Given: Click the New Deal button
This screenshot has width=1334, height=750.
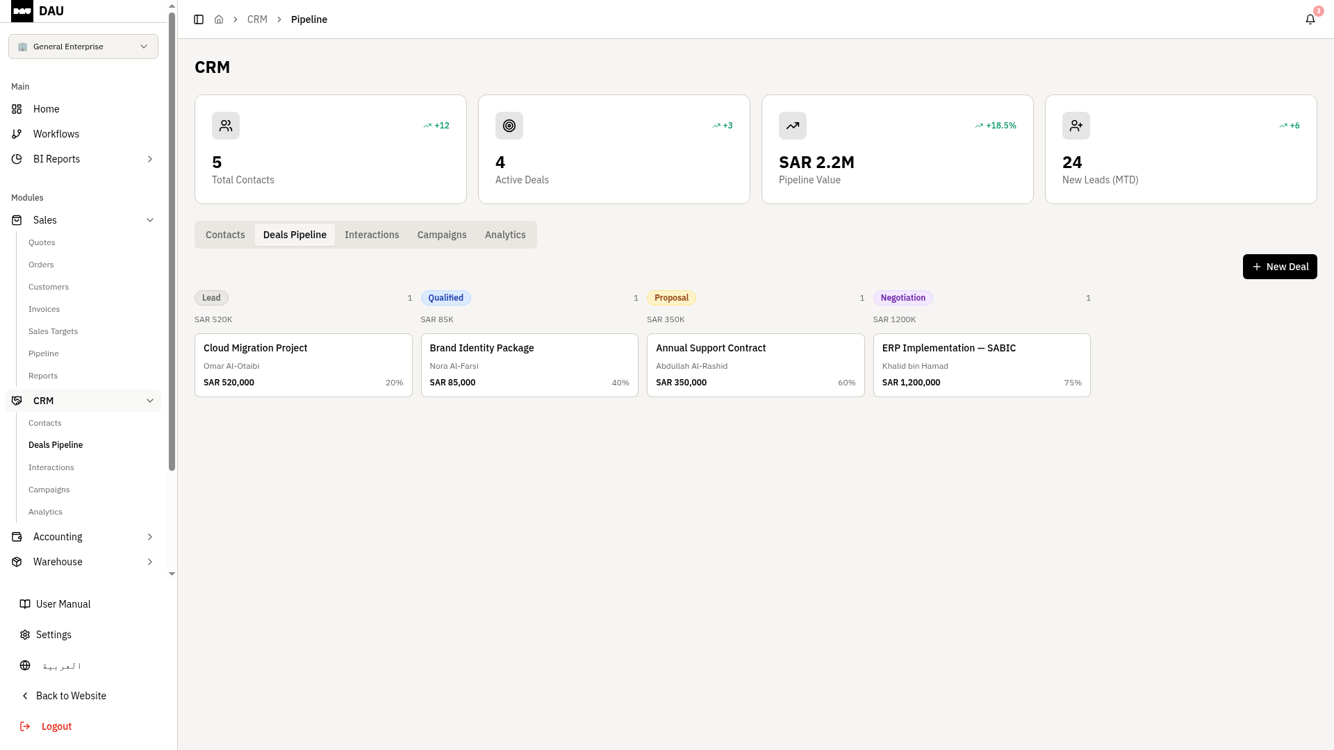Looking at the screenshot, I should point(1279,267).
